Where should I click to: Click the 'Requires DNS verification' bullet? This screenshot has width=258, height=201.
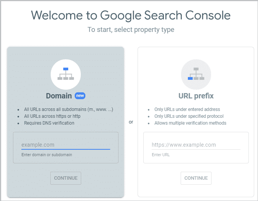pyautogui.click(x=49, y=123)
